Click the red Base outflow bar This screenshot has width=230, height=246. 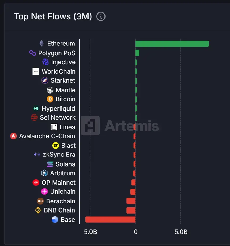[110, 219]
